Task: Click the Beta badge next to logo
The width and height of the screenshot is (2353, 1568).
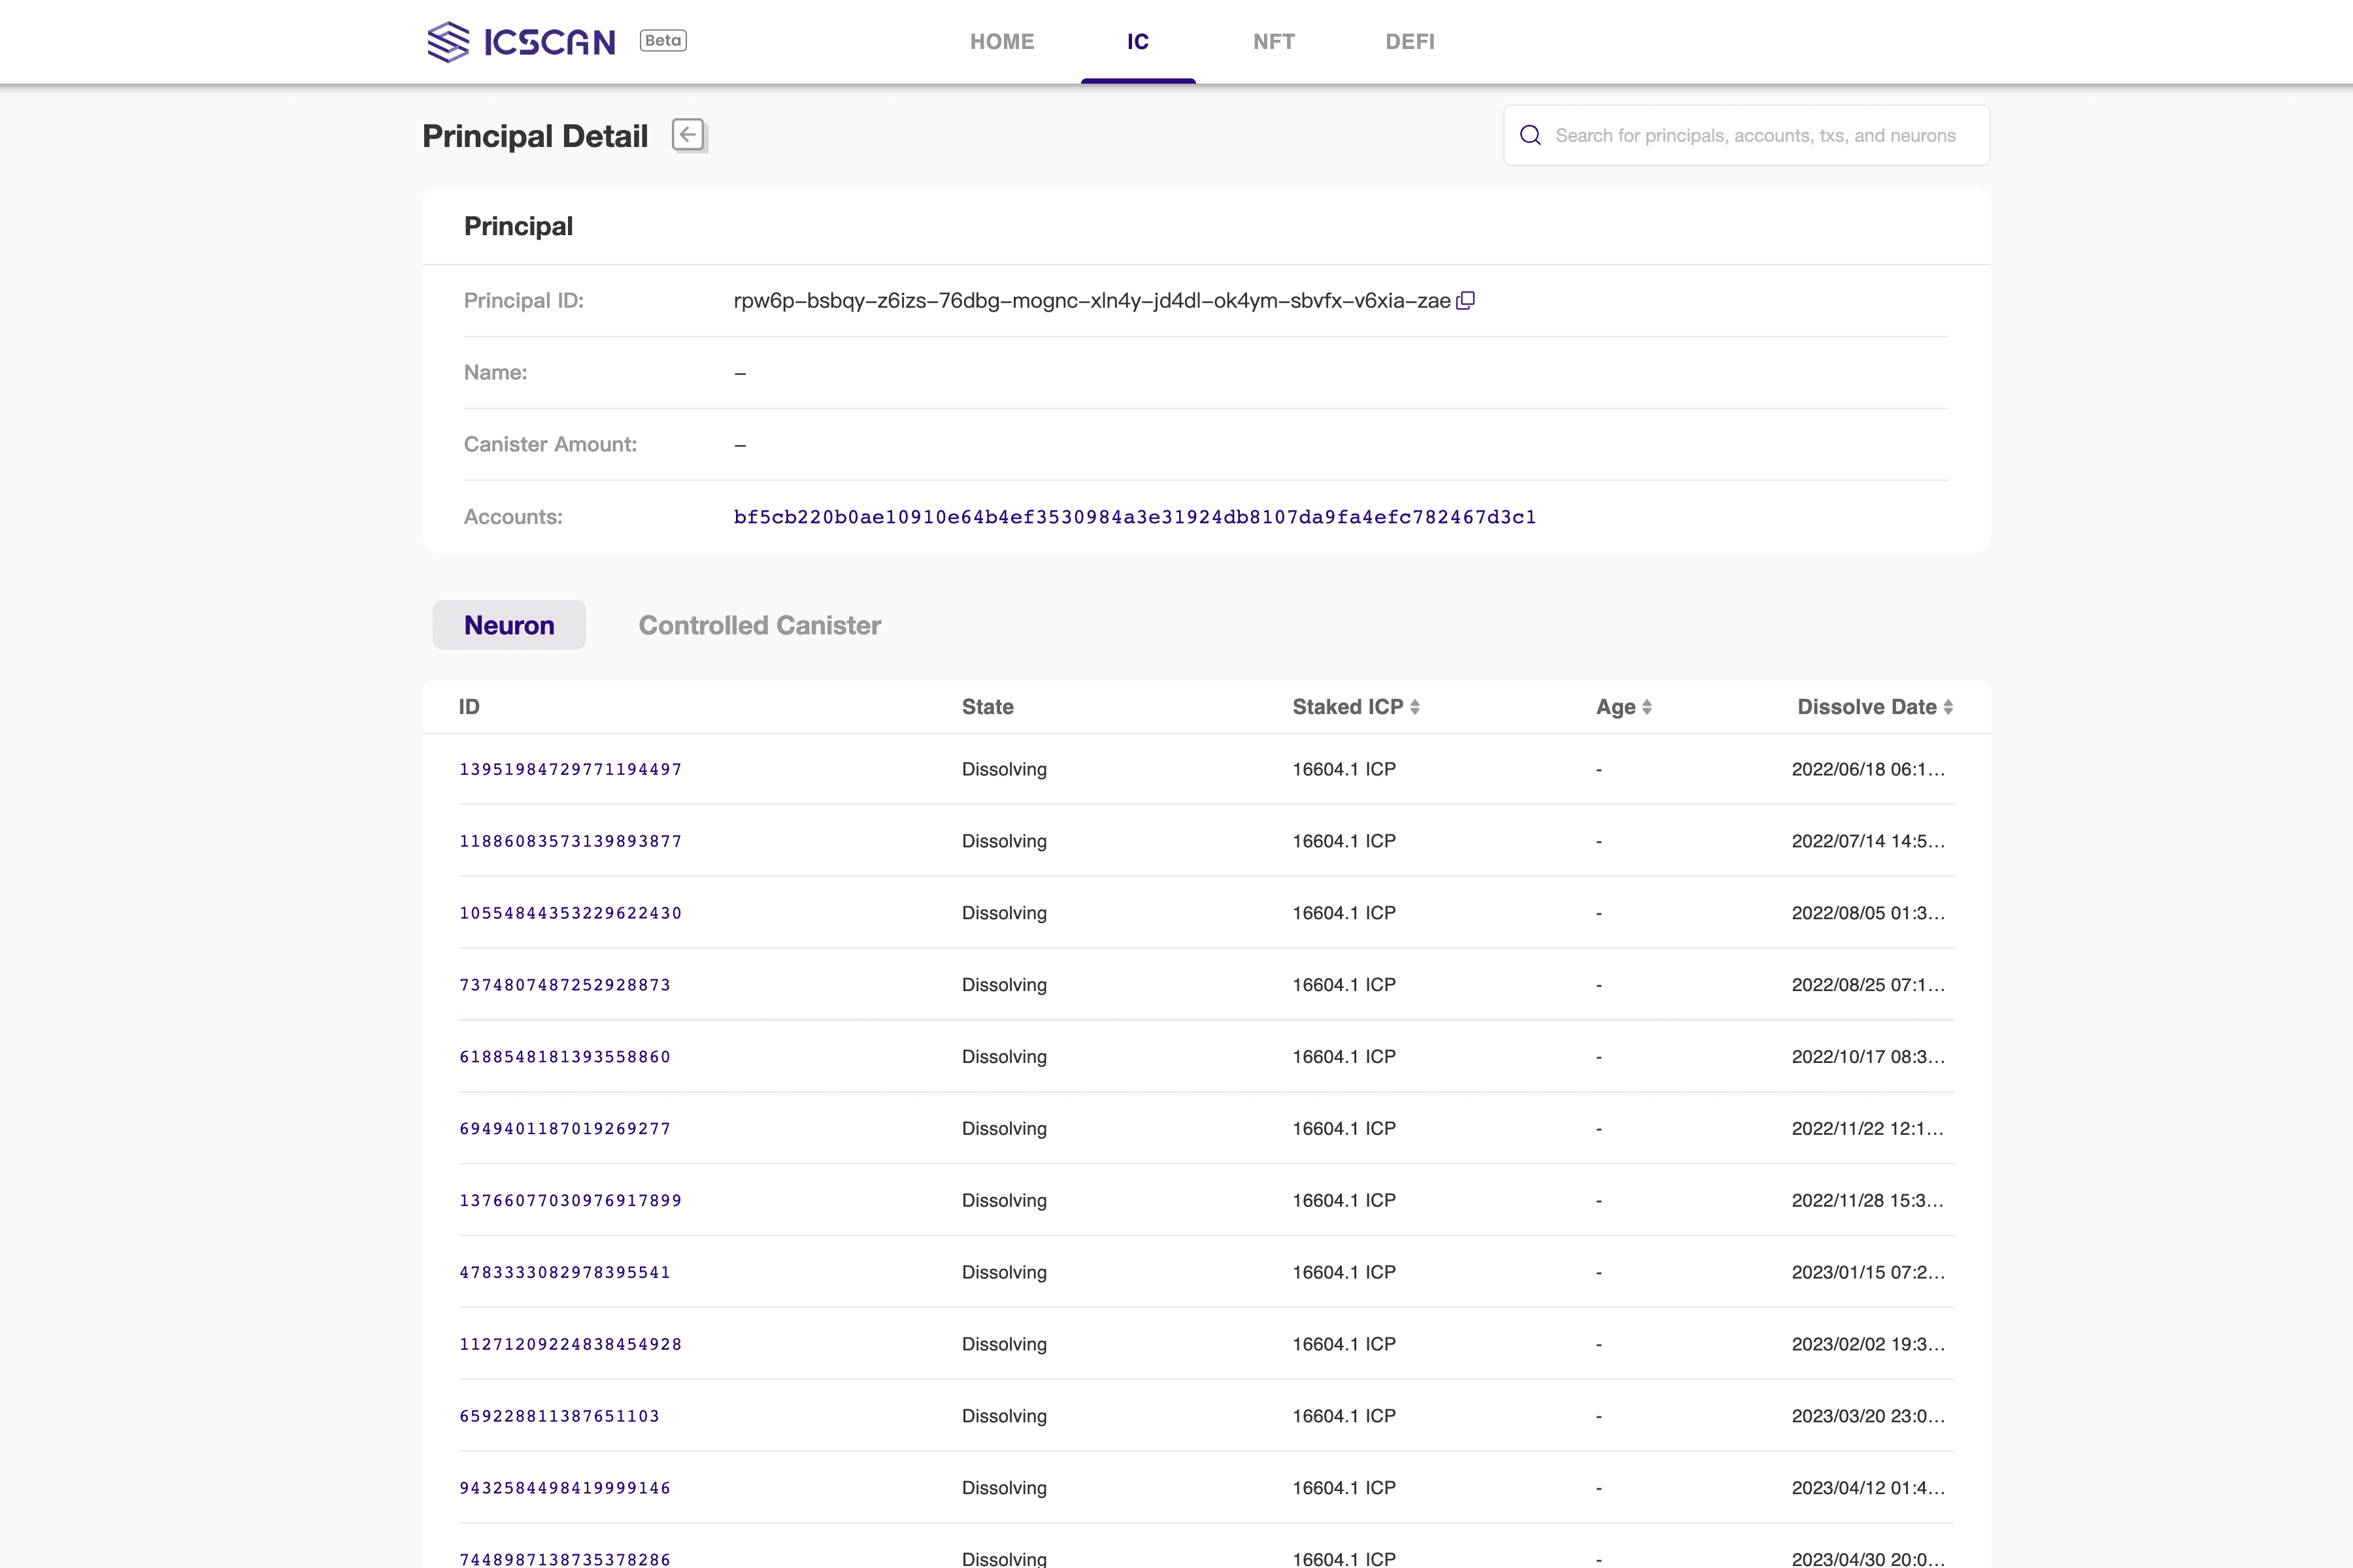Action: pyautogui.click(x=662, y=41)
